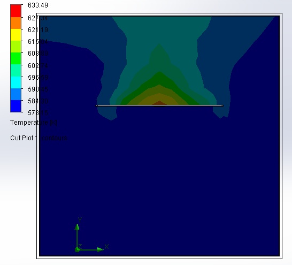Screen dimensions: 292x265
Task: Click the 578.15 minimum legend value
Action: [38, 112]
